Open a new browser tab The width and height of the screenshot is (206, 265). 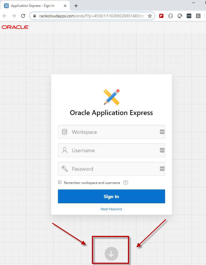click(76, 6)
